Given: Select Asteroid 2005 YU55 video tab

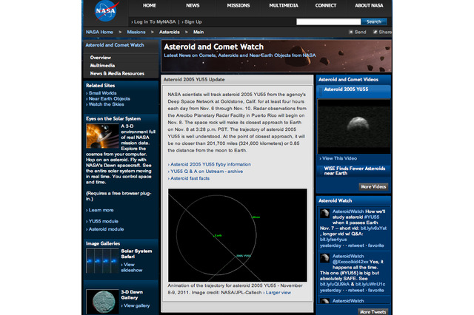Looking at the screenshot, I should (x=353, y=91).
